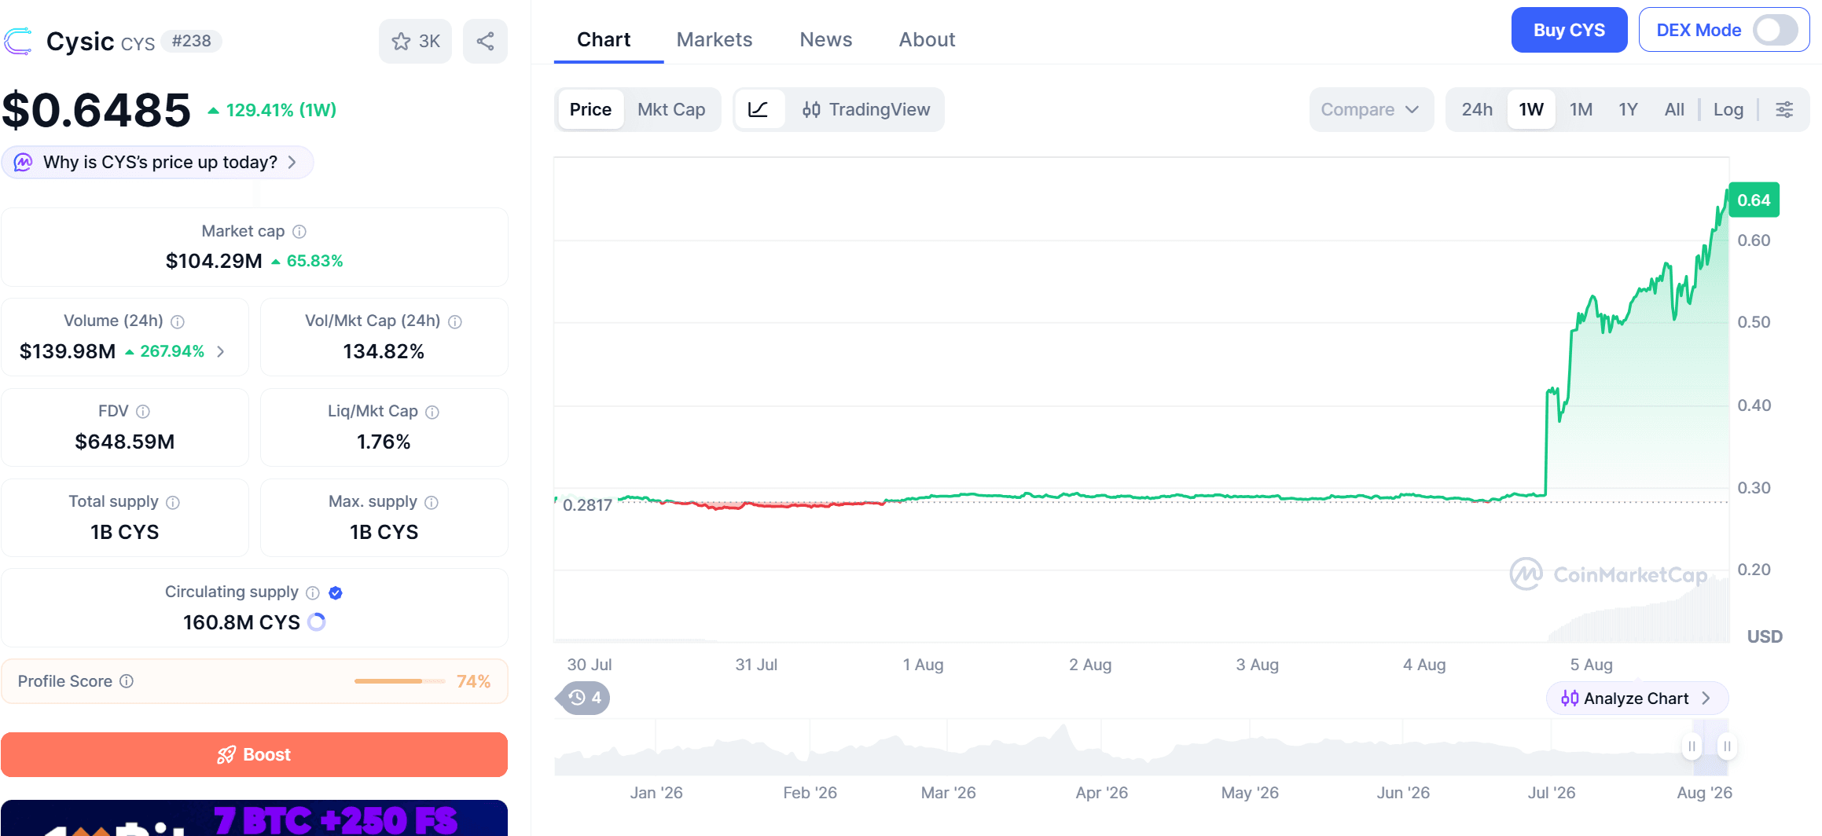
Task: Switch chart to Mkt Cap
Action: [x=671, y=109]
